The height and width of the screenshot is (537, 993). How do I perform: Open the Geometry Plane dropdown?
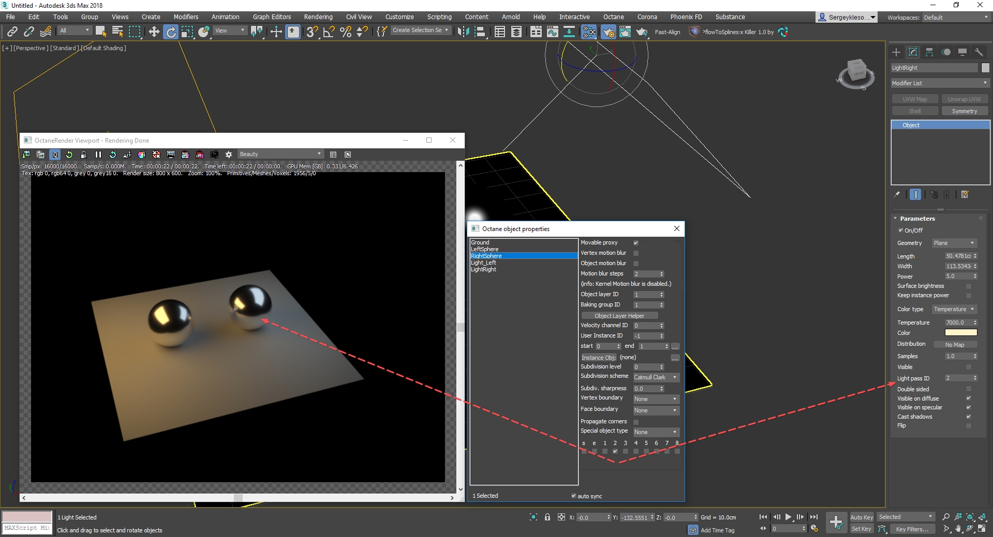954,243
